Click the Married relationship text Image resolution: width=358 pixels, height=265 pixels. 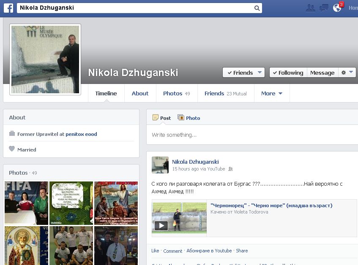tap(27, 150)
